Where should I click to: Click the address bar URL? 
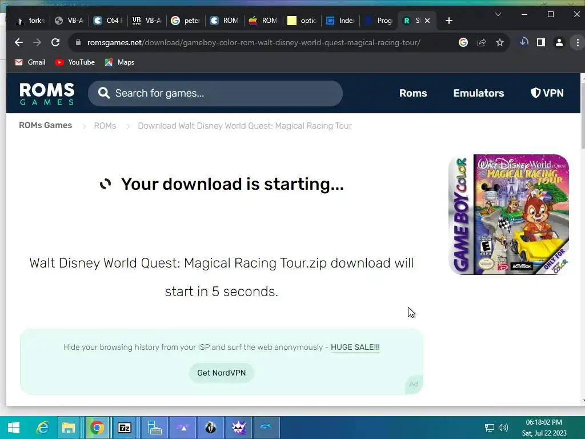(x=254, y=42)
